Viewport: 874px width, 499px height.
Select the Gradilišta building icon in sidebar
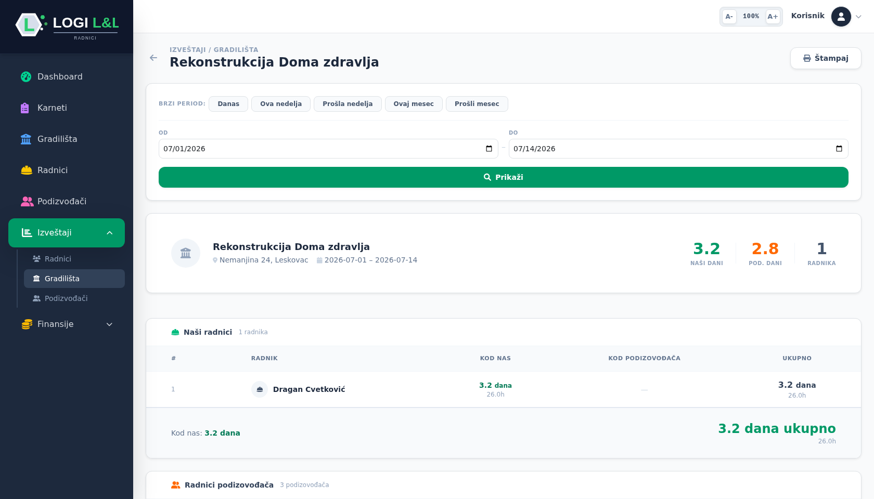click(x=26, y=139)
